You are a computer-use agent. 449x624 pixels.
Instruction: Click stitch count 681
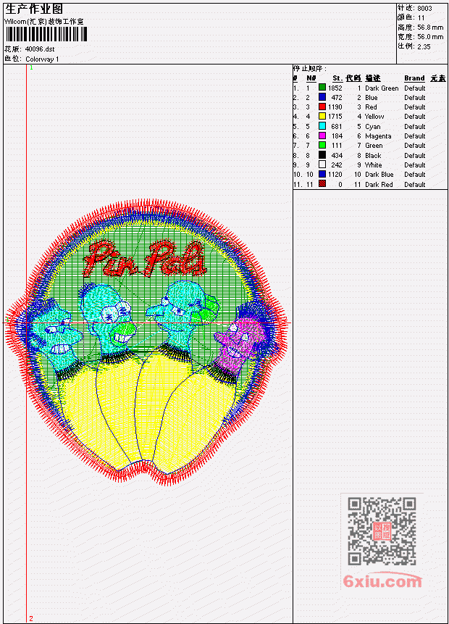coord(337,127)
